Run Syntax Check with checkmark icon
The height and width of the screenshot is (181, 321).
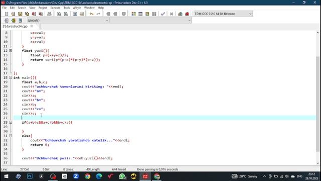[163, 14]
